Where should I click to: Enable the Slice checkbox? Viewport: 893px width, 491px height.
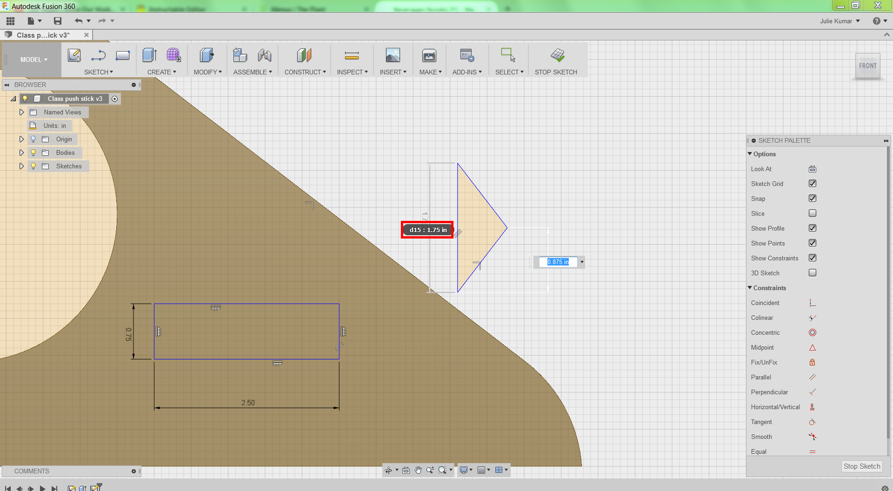pos(813,213)
